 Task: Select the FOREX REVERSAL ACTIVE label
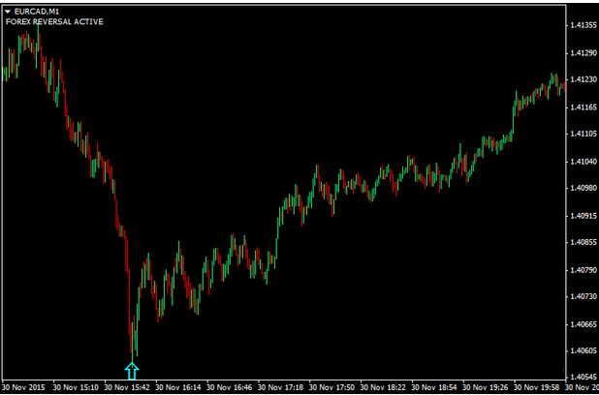(x=54, y=21)
